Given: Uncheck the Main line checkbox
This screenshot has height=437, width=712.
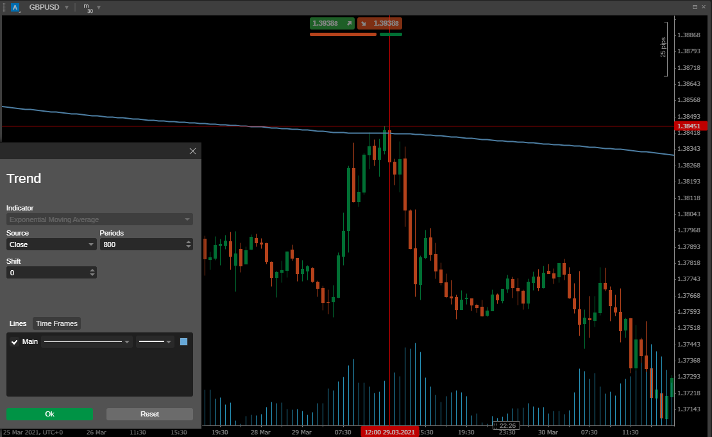Looking at the screenshot, I should click(x=15, y=342).
